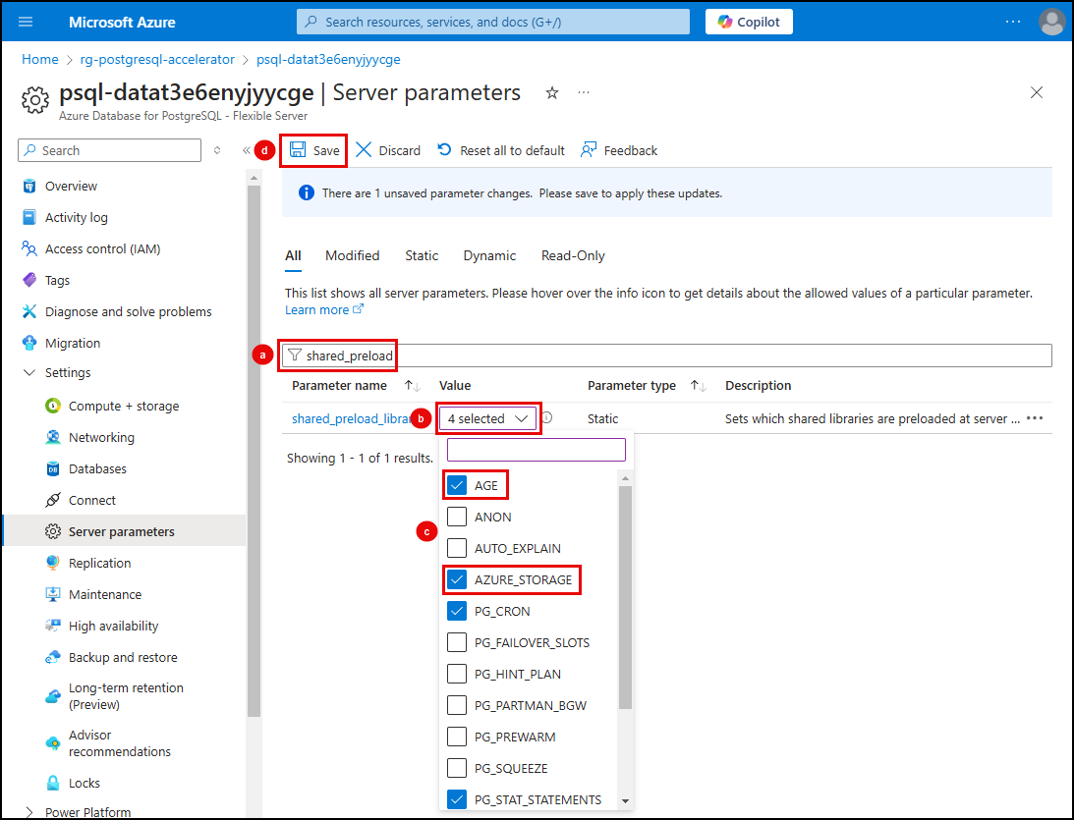
Task: Switch to the All tab
Action: pyautogui.click(x=293, y=255)
